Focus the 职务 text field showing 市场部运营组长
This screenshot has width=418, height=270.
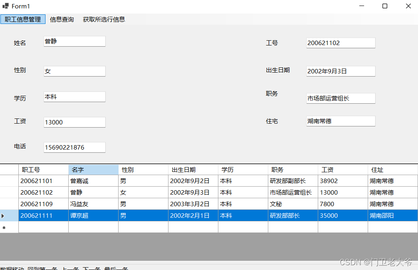pyautogui.click(x=341, y=98)
